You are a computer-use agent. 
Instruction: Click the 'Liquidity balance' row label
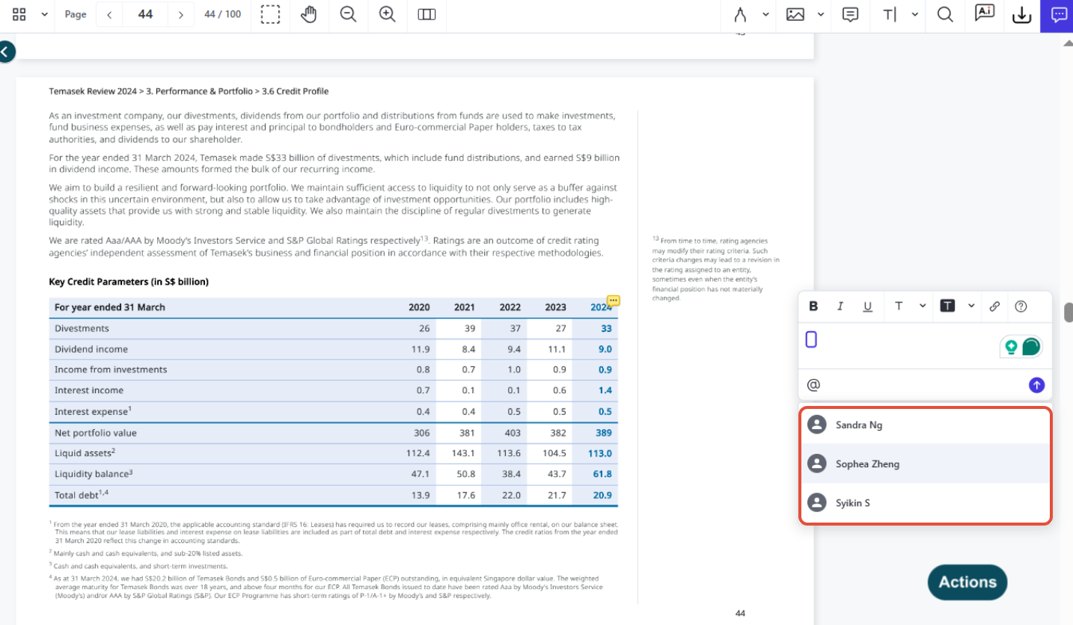94,473
